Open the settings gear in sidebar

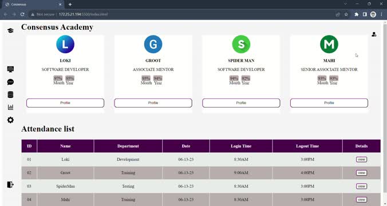(10, 120)
